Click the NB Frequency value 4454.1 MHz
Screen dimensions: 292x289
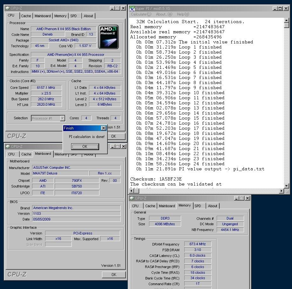click(230, 230)
